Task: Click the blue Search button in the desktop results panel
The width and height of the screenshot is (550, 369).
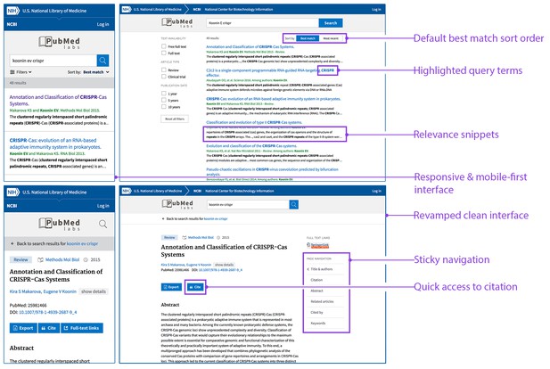Action: (x=331, y=23)
